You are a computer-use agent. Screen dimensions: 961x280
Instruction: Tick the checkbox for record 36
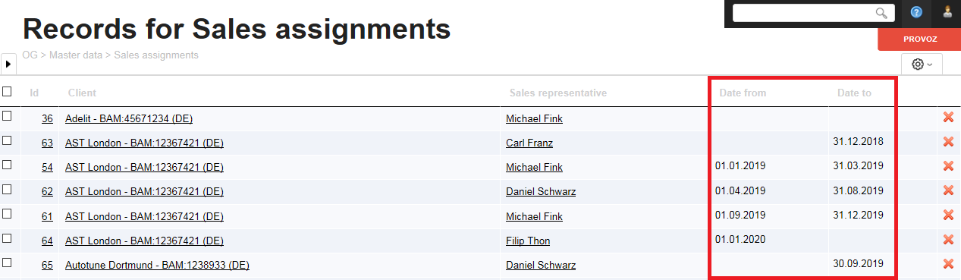tap(7, 116)
